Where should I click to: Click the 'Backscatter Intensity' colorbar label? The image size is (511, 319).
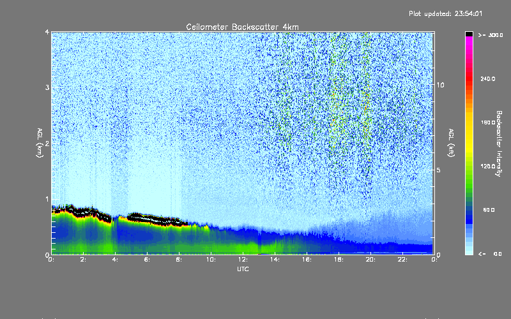[499, 144]
